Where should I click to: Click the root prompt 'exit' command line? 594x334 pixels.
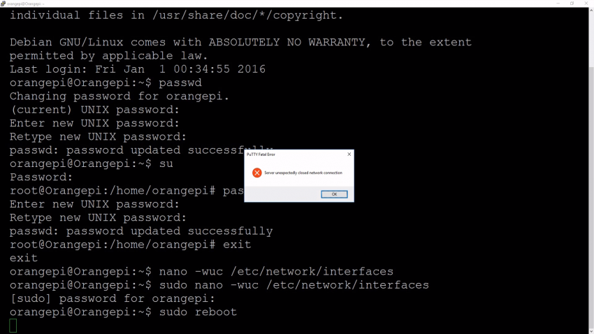point(237,245)
